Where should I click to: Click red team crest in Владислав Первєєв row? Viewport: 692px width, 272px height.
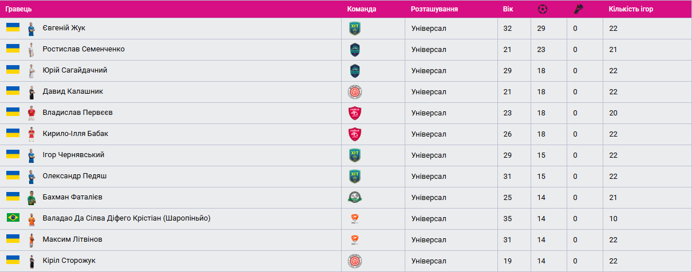[x=355, y=113]
